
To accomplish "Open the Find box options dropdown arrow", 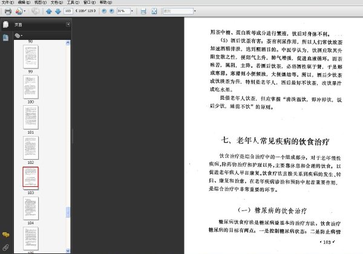I will tap(195, 11).
